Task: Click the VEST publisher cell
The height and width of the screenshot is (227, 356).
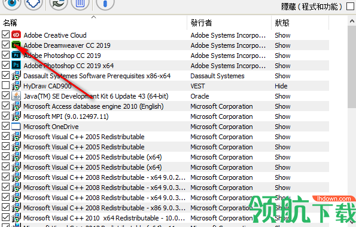Action: tap(197, 86)
